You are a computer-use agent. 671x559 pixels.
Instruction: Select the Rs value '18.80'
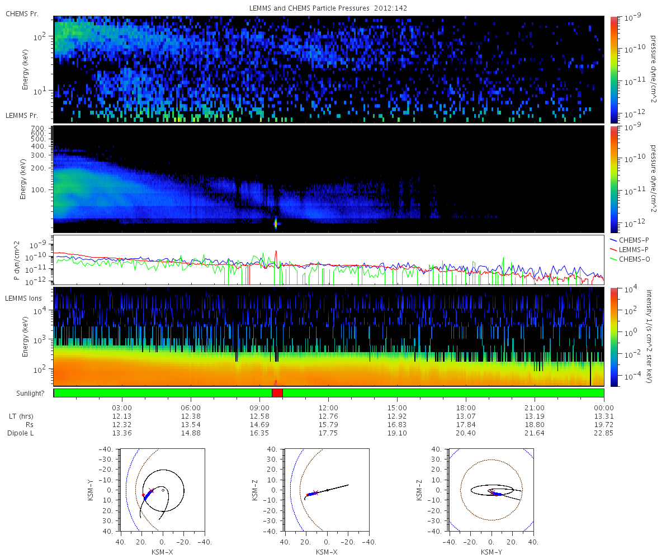[x=535, y=425]
